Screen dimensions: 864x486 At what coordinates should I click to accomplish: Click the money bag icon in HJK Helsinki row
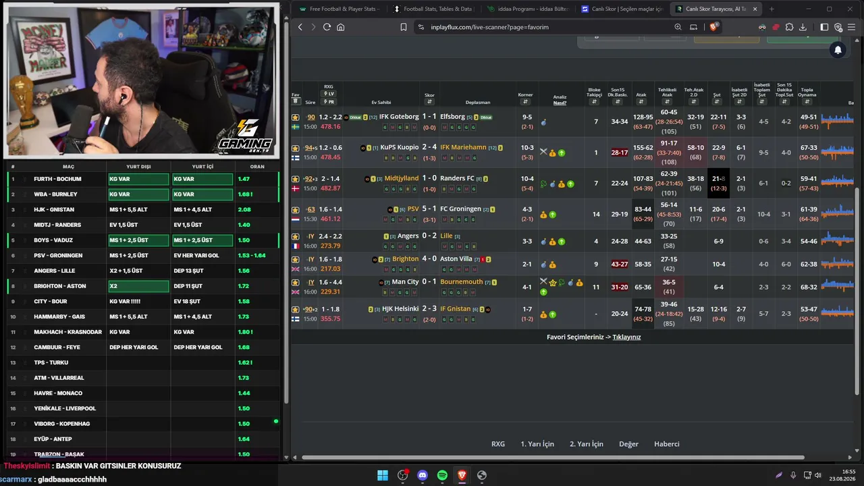543,315
